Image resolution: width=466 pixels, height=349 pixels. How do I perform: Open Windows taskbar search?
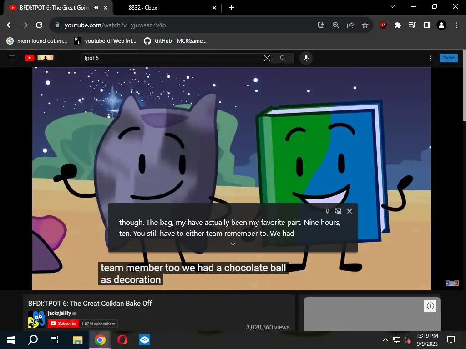33,340
